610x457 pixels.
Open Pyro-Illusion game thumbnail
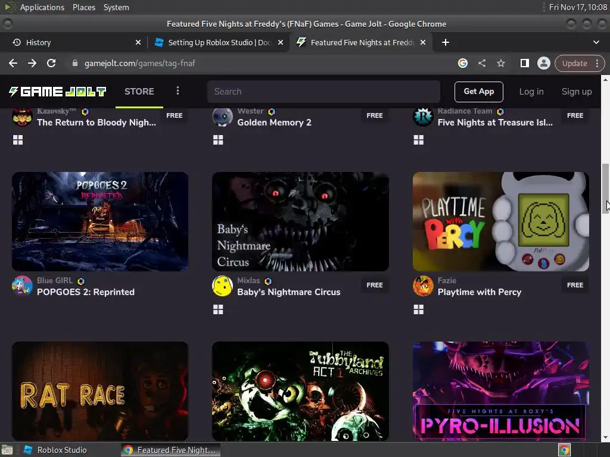coord(500,391)
